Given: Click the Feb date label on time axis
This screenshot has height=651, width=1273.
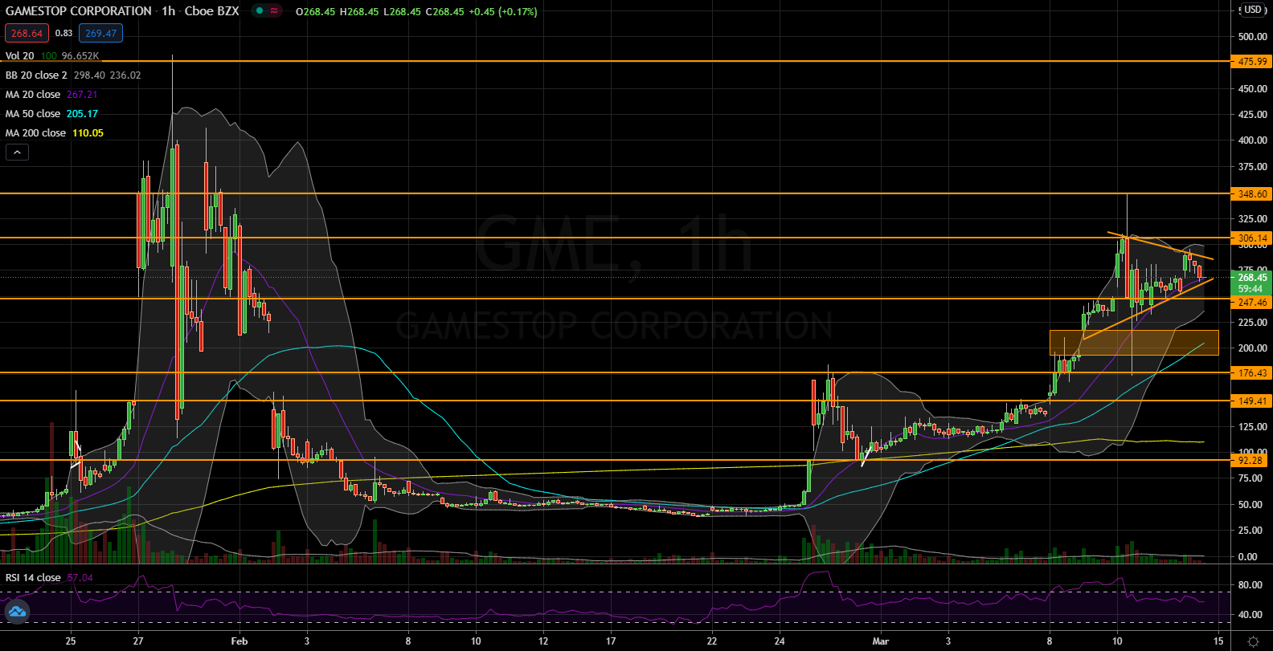Looking at the screenshot, I should coord(239,641).
